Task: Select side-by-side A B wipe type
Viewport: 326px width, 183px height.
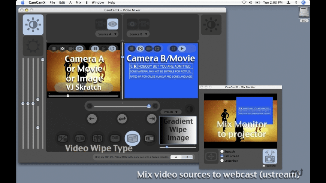Action: point(80,138)
